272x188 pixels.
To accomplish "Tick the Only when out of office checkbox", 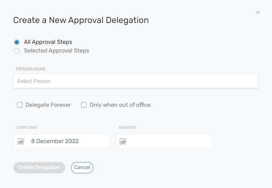I will click(84, 105).
